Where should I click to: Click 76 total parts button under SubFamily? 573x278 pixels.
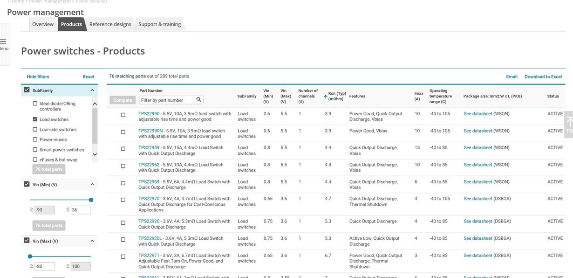pos(49,169)
